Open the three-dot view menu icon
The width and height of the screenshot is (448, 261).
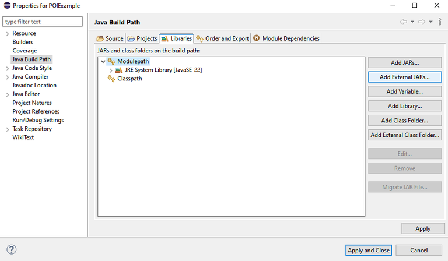click(440, 22)
